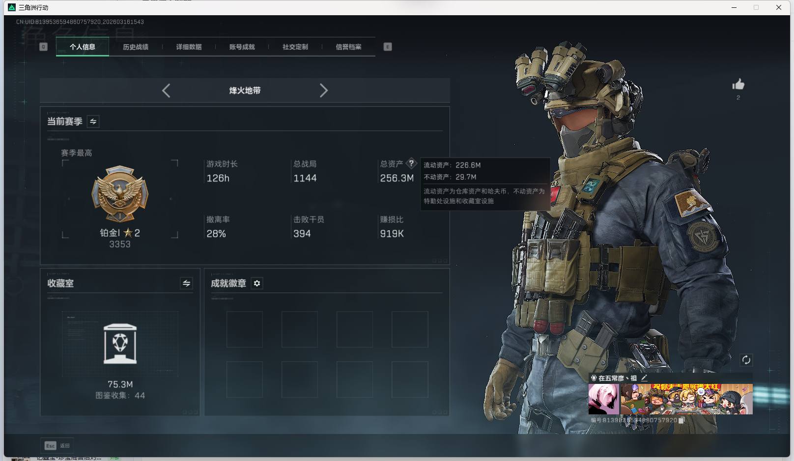Click the 总资产 question mark help icon

click(x=411, y=163)
